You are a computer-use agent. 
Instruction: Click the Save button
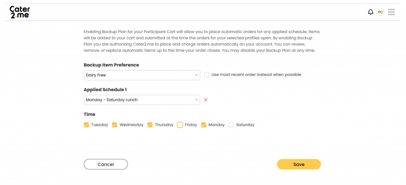[x=299, y=164]
